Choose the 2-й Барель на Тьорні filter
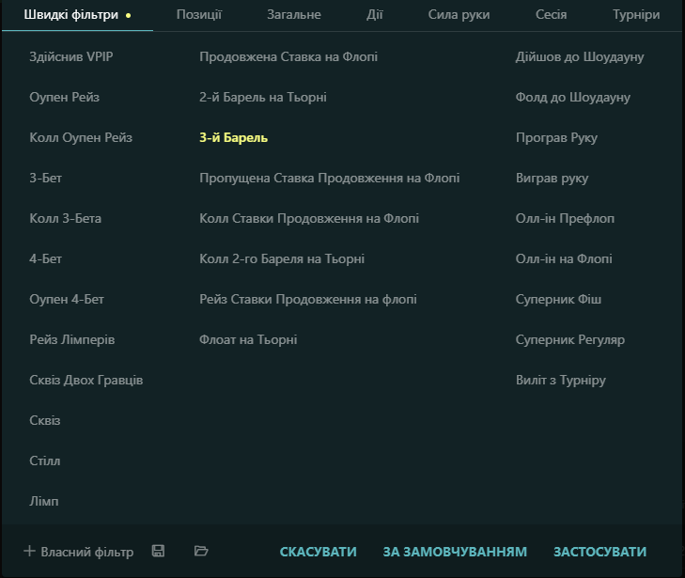The width and height of the screenshot is (685, 578). (x=263, y=97)
